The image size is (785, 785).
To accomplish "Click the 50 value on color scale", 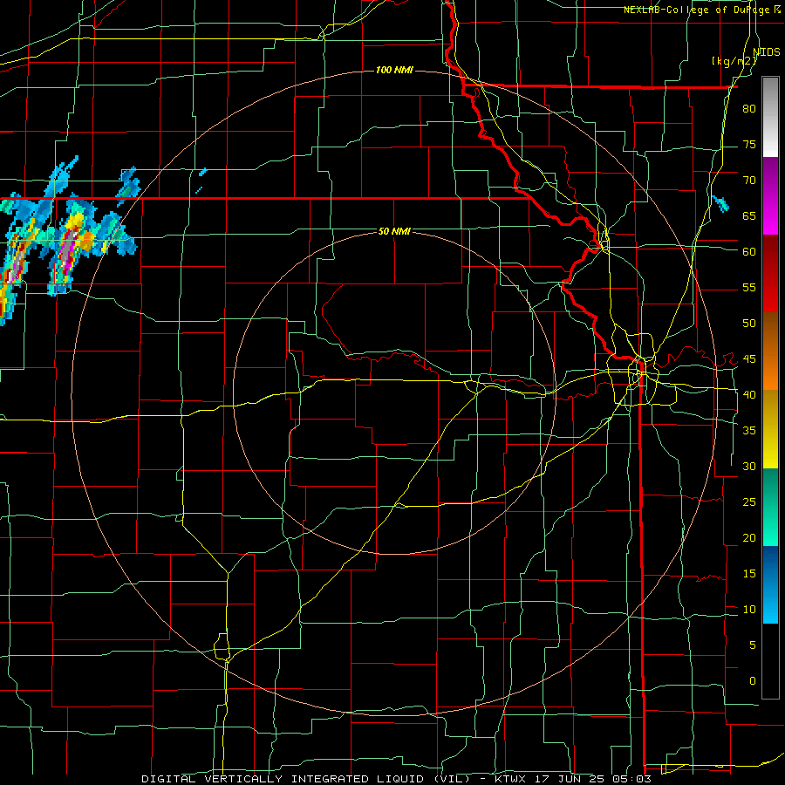I will click(749, 324).
